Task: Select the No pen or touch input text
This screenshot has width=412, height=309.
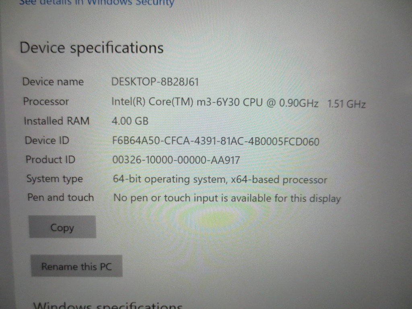Action: tap(227, 198)
